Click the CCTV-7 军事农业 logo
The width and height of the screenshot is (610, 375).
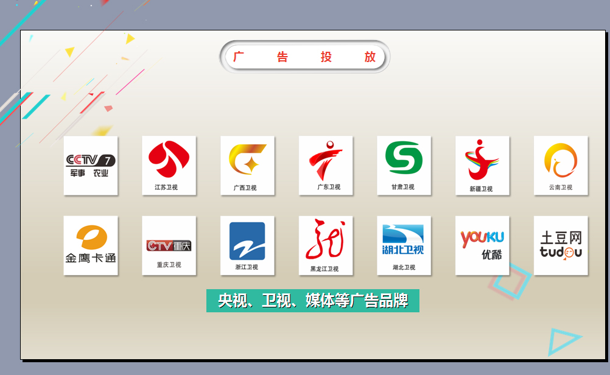(x=91, y=165)
